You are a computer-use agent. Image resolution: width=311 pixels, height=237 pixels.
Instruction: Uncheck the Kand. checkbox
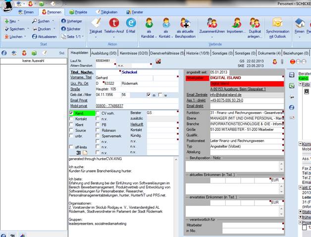(71, 114)
